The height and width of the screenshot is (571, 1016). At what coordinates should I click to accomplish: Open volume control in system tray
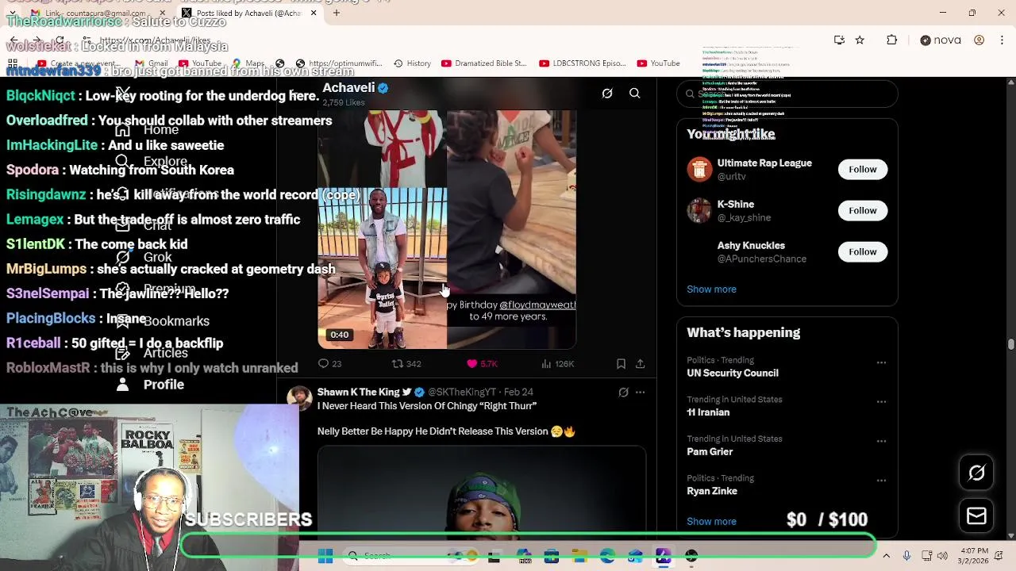tap(942, 557)
